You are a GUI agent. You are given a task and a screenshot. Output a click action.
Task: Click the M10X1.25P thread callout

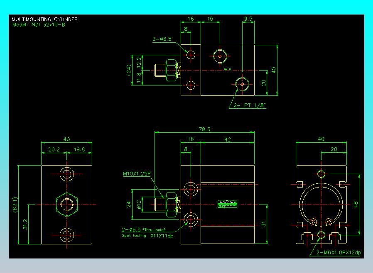point(137,174)
